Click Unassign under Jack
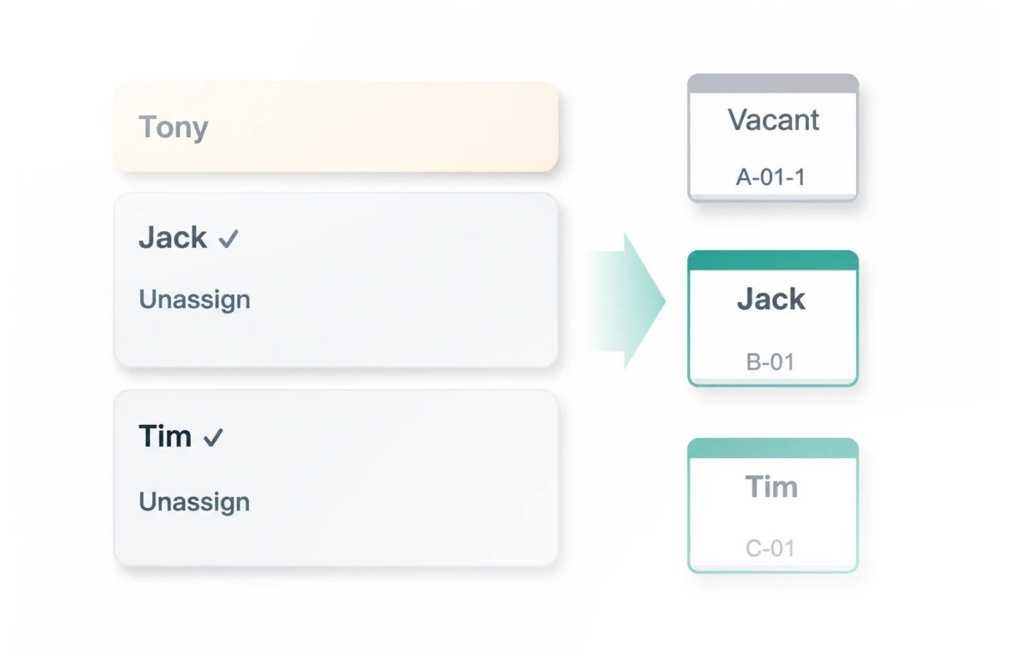Screen dimensions: 1011x657 coord(194,300)
